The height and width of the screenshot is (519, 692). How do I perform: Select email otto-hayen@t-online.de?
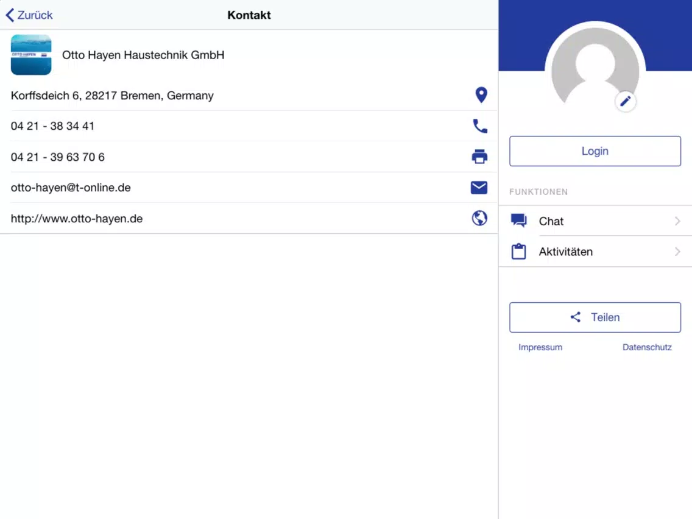(71, 188)
